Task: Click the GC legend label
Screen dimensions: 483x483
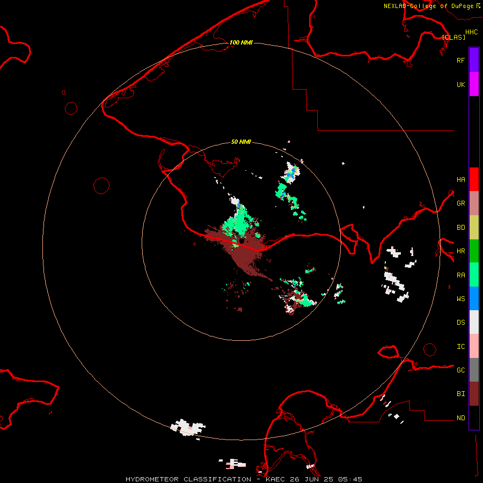Action: [460, 370]
